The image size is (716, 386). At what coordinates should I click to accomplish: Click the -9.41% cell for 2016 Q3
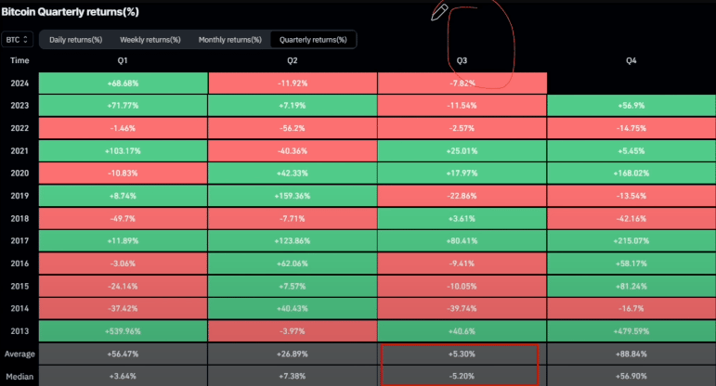[462, 264]
